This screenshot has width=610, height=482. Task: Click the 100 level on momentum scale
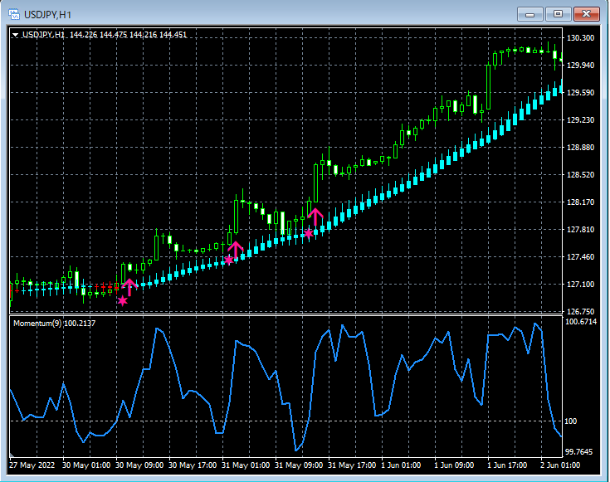coord(570,421)
